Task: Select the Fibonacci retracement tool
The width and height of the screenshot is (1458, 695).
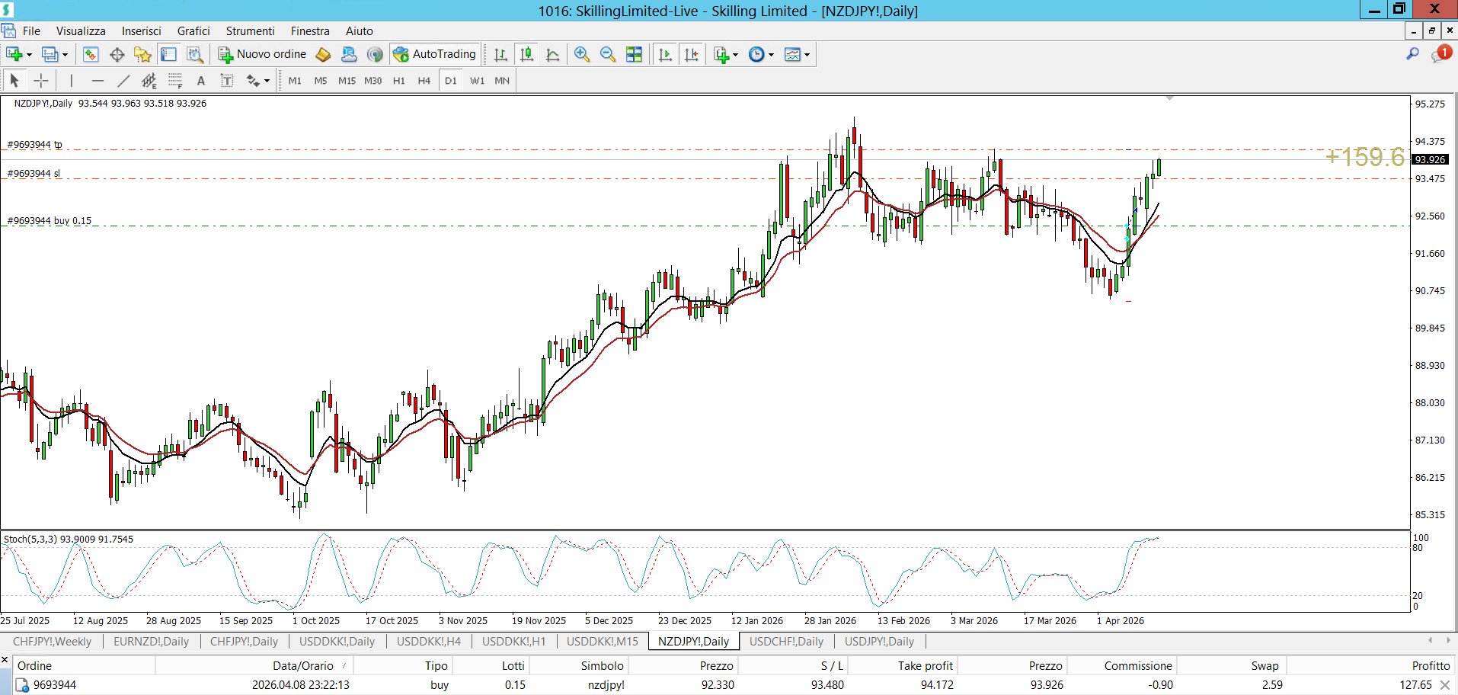Action: (x=175, y=81)
